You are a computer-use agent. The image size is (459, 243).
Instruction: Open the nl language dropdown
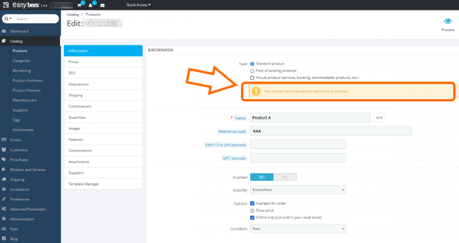pos(380,118)
